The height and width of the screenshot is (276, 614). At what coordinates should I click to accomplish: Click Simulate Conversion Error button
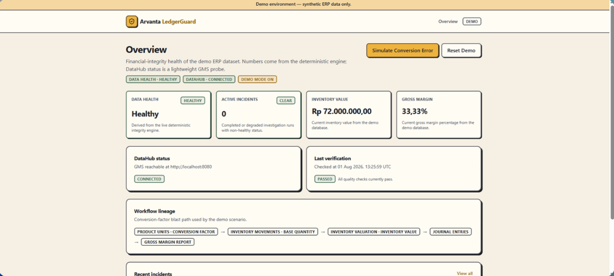[402, 51]
